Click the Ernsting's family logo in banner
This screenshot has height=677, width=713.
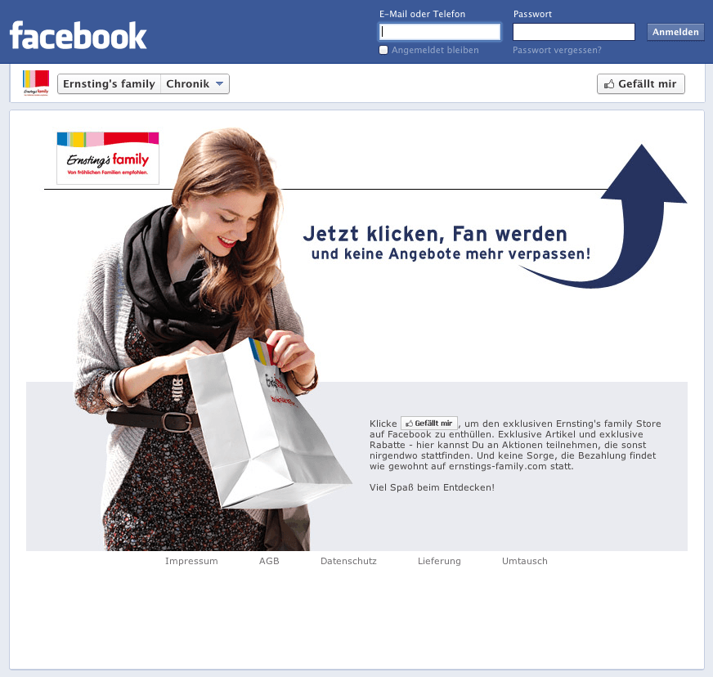pos(108,158)
